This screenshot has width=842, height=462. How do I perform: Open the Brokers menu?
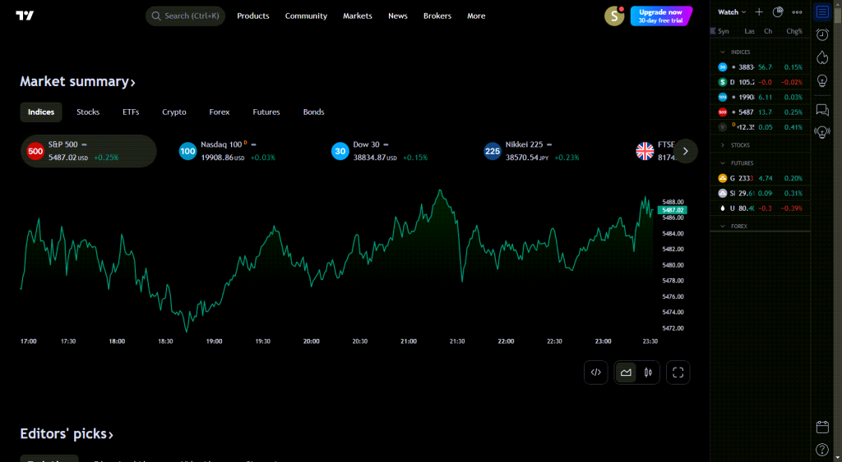(437, 16)
